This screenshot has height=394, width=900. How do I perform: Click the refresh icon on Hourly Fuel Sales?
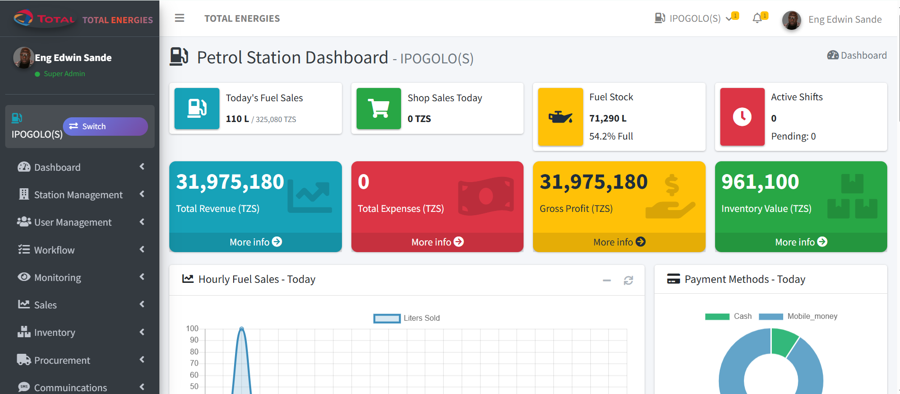(628, 280)
